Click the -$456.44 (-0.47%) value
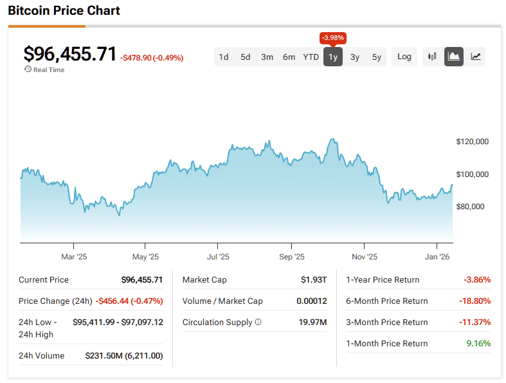Image resolution: width=506 pixels, height=383 pixels. point(129,301)
